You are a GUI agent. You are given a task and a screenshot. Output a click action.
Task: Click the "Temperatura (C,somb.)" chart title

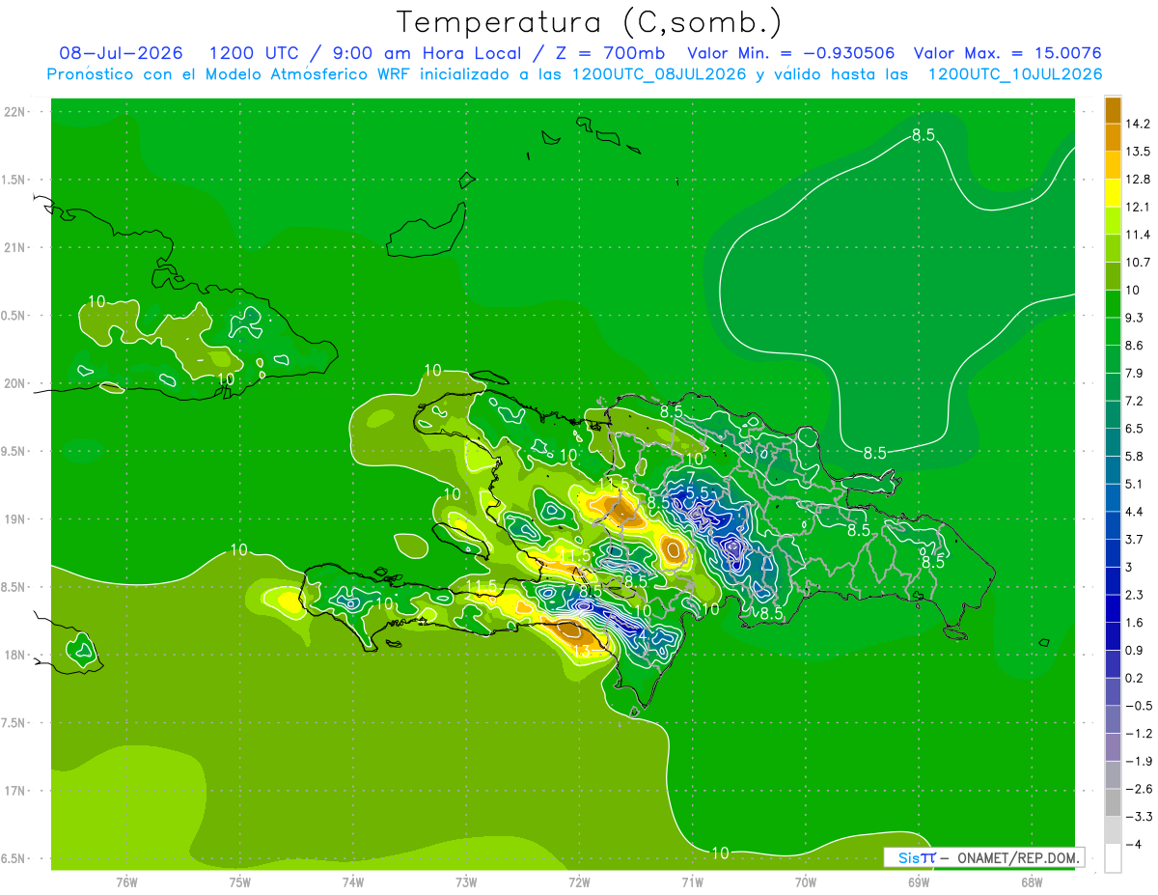pyautogui.click(x=589, y=22)
